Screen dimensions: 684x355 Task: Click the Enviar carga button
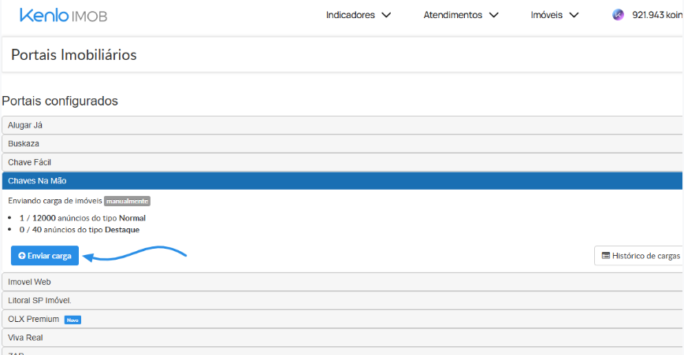coord(44,256)
